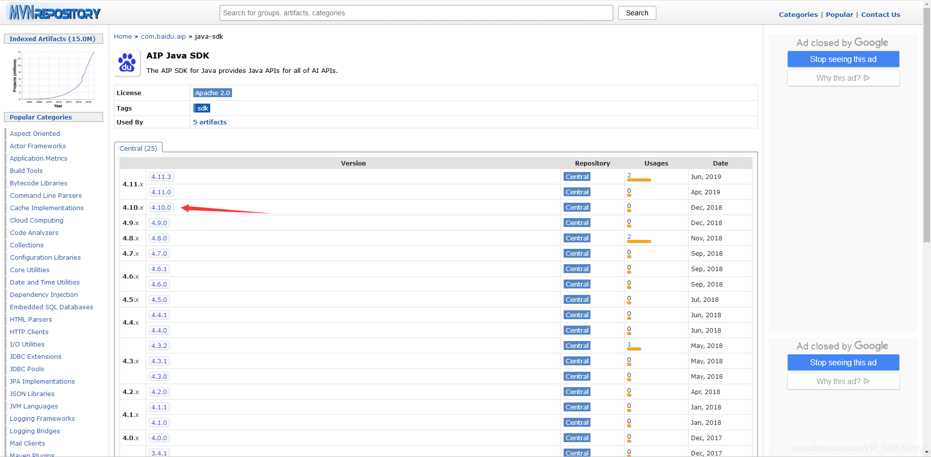931x457 pixels.
Task: Open version 4.9.0
Action: pyautogui.click(x=159, y=223)
